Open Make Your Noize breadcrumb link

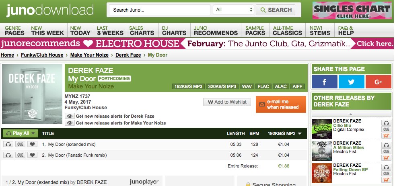89,55
